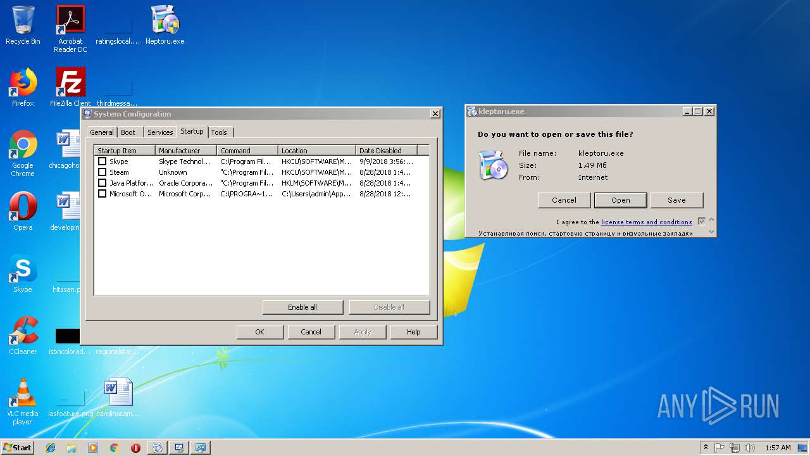
Task: Select the ratingslocal desktop file
Action: pyautogui.click(x=118, y=28)
